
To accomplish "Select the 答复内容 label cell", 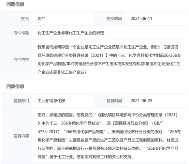I will pyautogui.click(x=16, y=136).
